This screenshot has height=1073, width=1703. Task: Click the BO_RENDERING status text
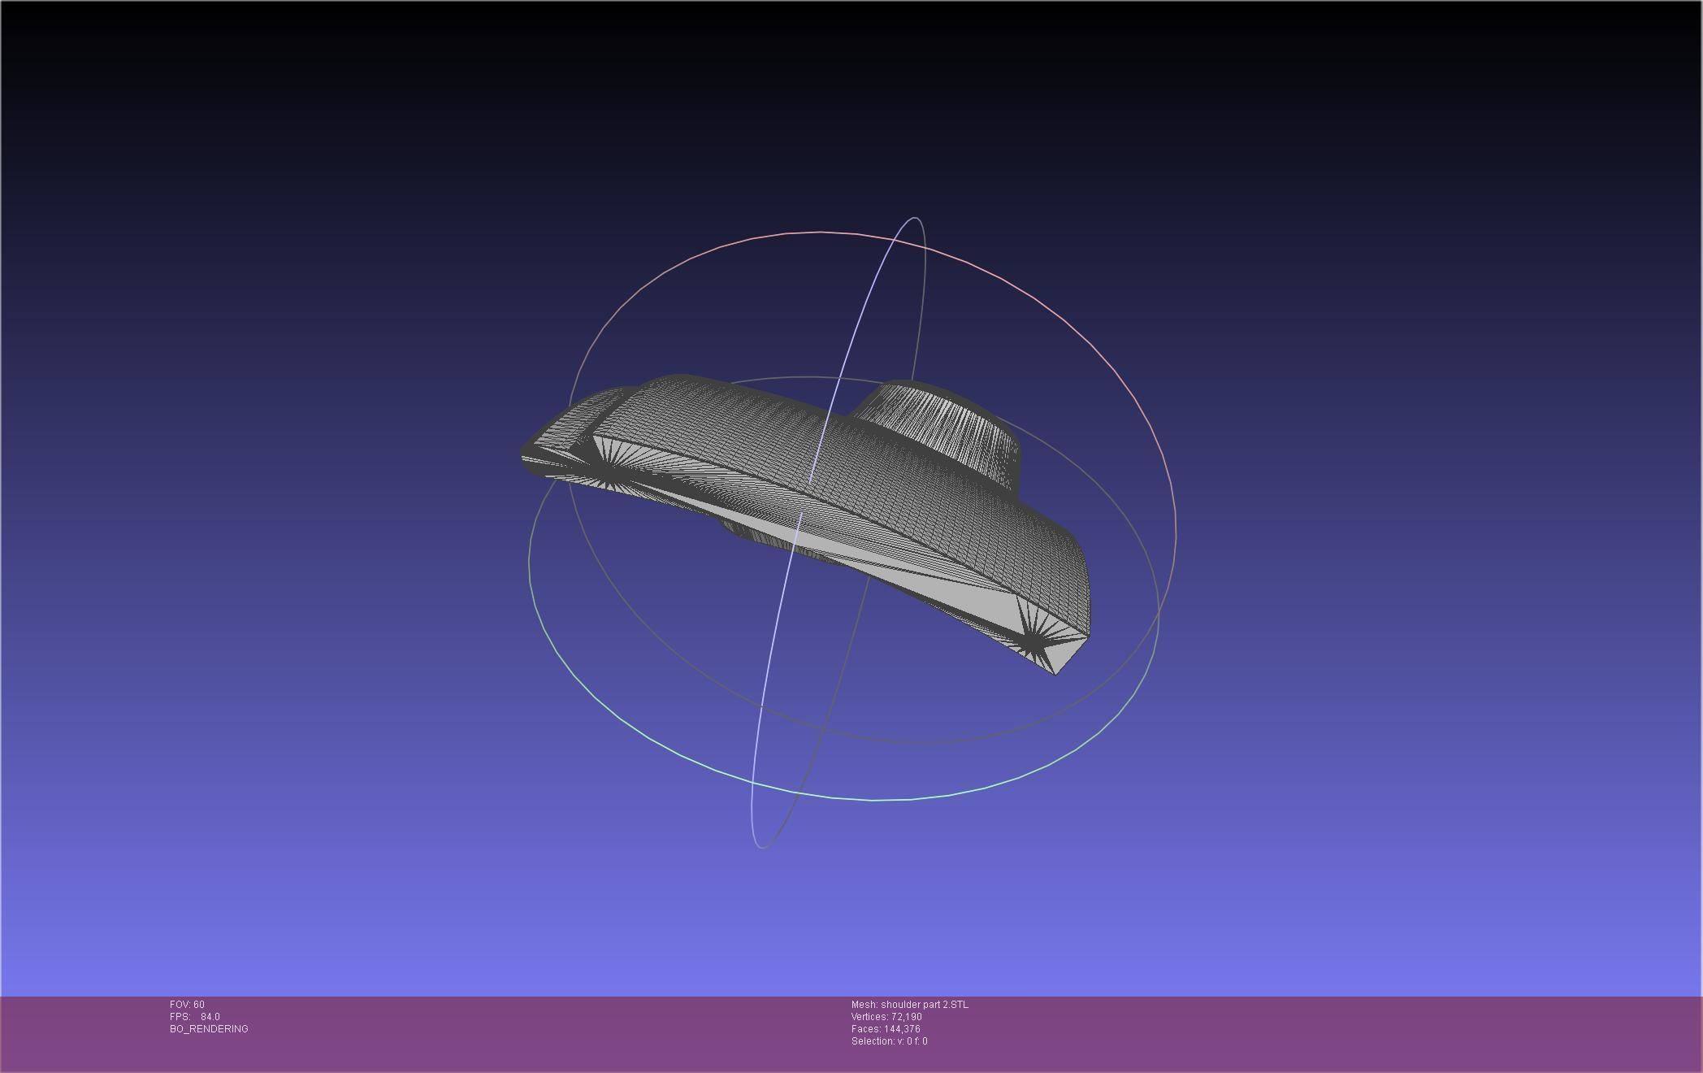tap(209, 1029)
